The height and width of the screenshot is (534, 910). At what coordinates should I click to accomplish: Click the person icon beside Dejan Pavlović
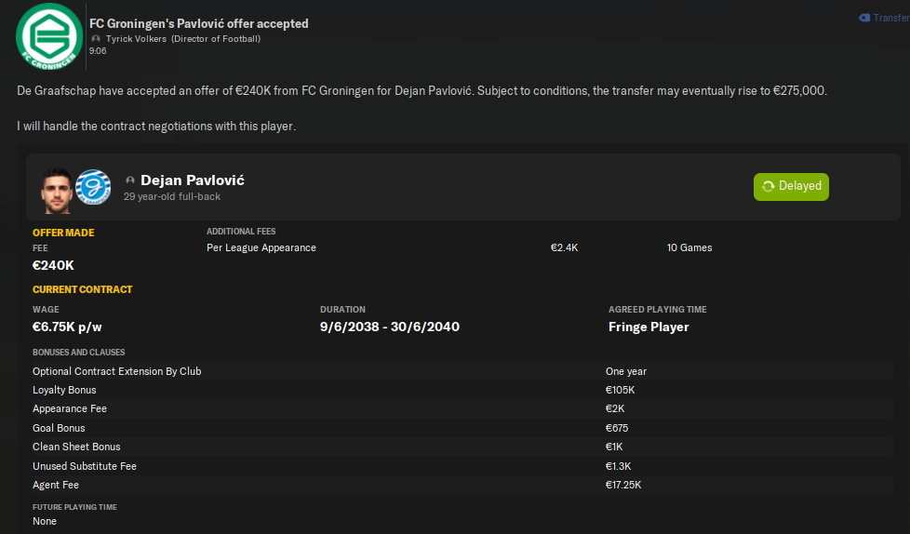(x=130, y=180)
